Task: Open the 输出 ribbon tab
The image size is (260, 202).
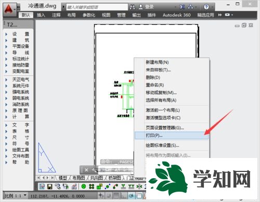Action: (136, 15)
